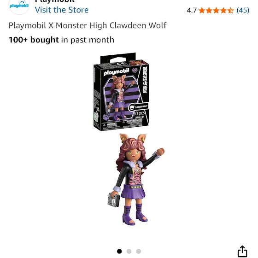Screen dimensions: 258x258
Task: Tap the Playmobil logo on the box
Action: point(116,72)
